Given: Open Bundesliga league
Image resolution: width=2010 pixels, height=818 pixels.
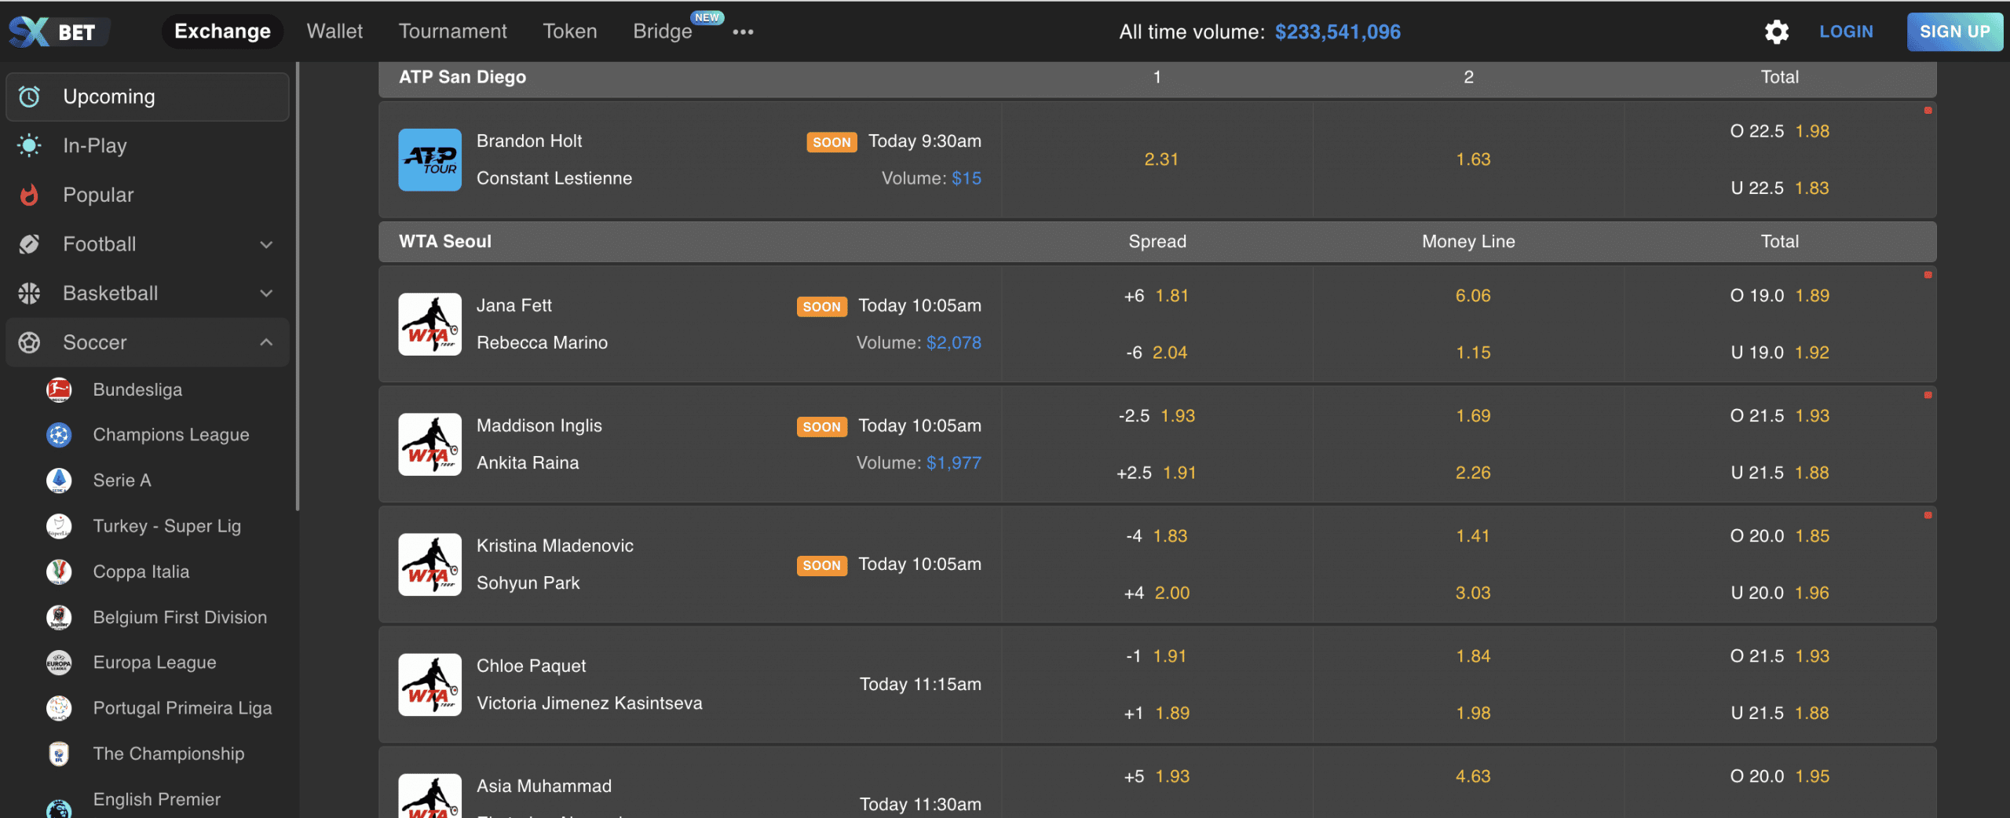Looking at the screenshot, I should pyautogui.click(x=137, y=389).
